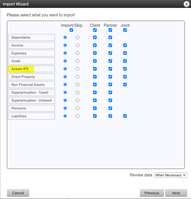Uncheck Joint checkbox for Income

(x=125, y=45)
